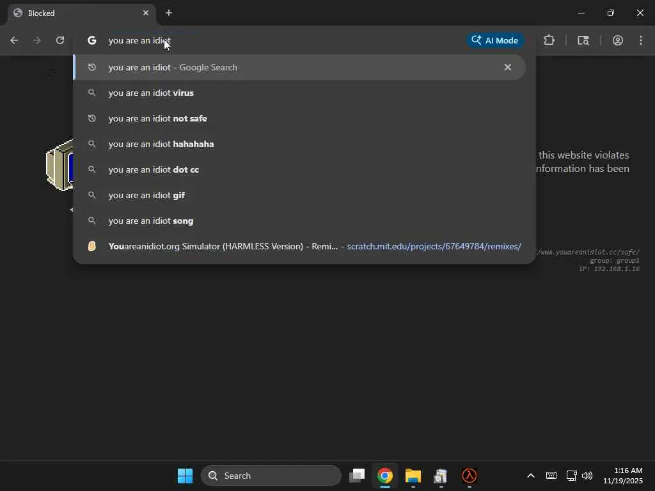Open Task View from the taskbar
This screenshot has width=655, height=491.
click(x=357, y=476)
